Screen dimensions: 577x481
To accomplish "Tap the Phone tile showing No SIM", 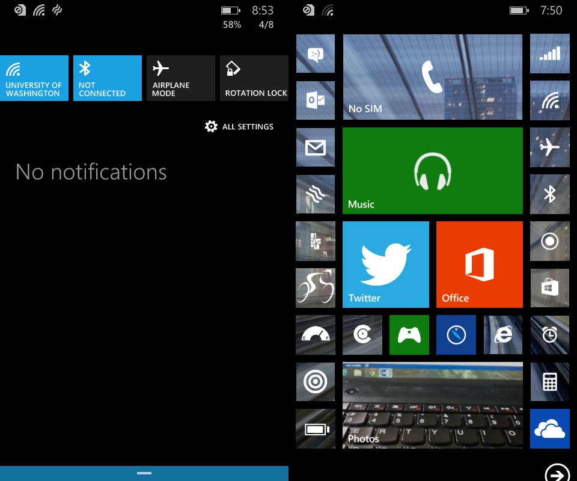I will [432, 77].
